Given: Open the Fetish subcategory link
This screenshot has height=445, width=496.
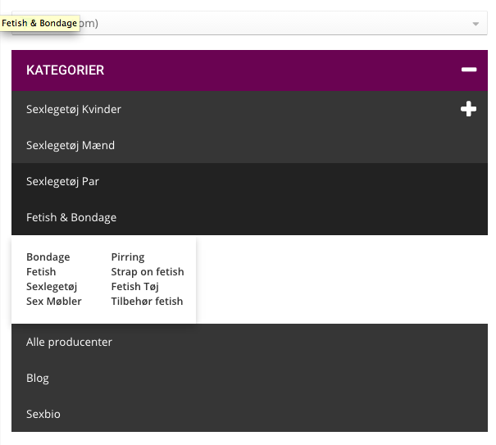Looking at the screenshot, I should click(41, 272).
